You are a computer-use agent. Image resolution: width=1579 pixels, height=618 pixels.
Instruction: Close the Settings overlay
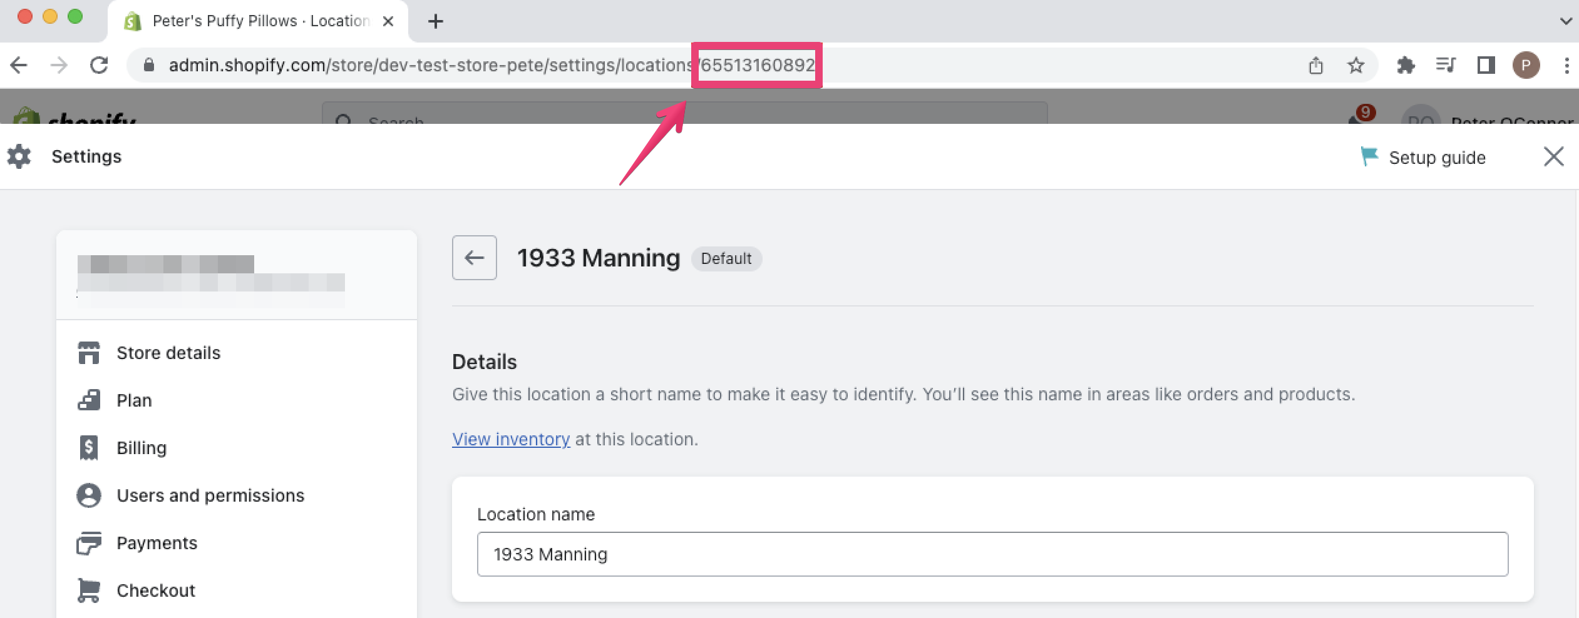[x=1553, y=156]
